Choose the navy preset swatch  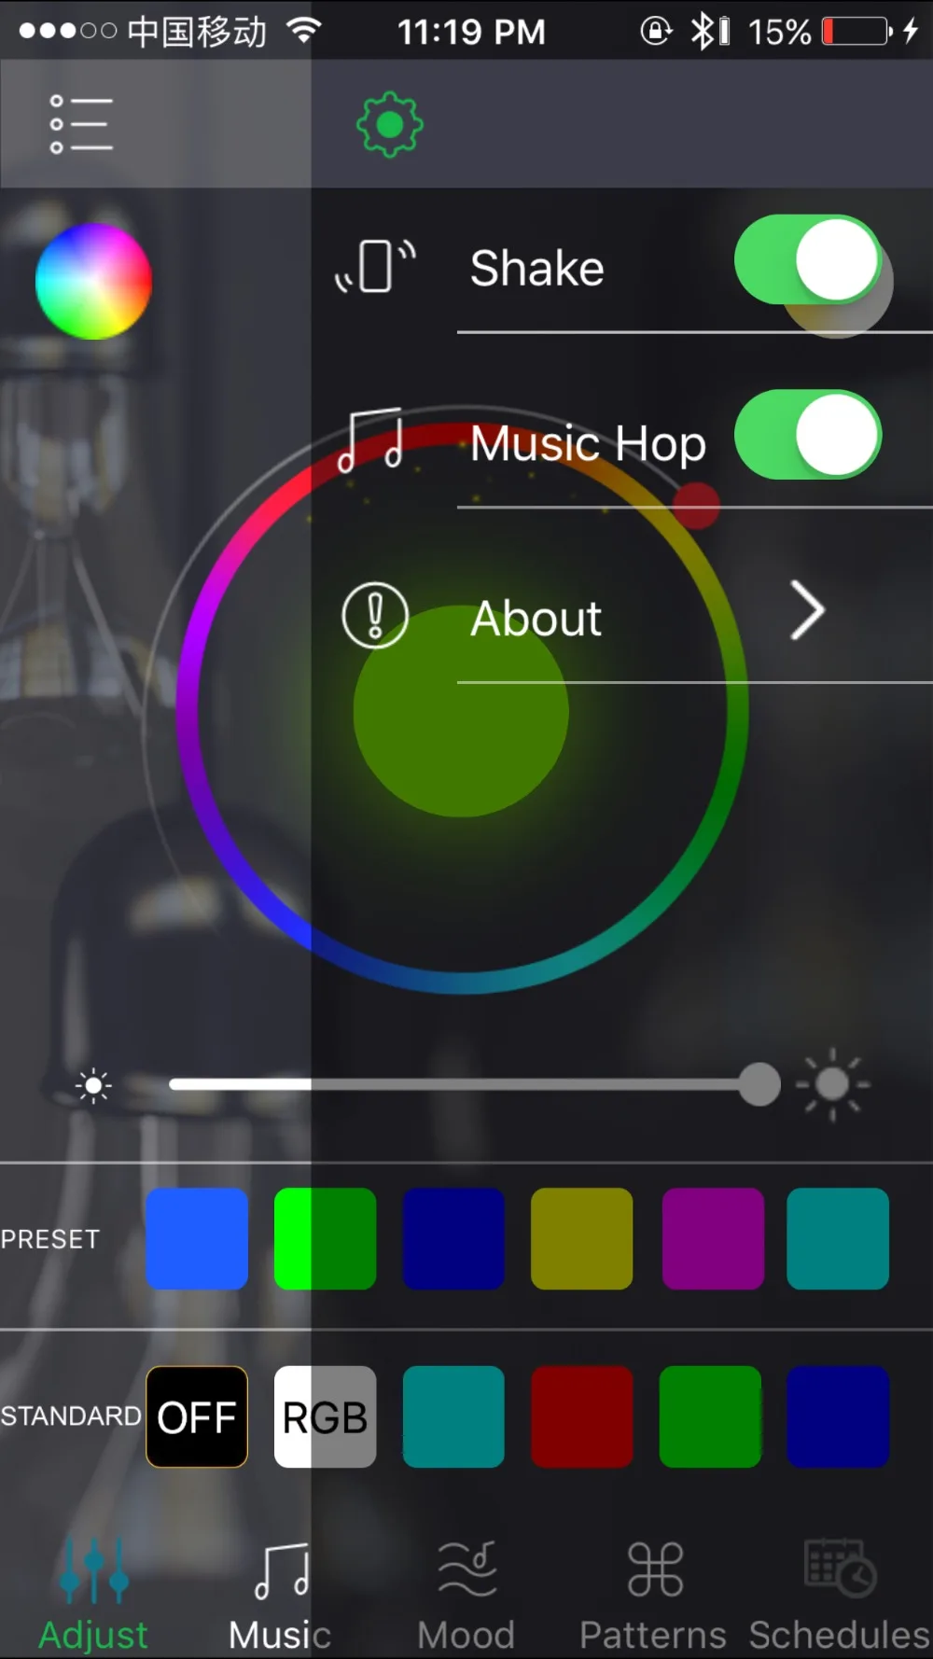(x=453, y=1238)
